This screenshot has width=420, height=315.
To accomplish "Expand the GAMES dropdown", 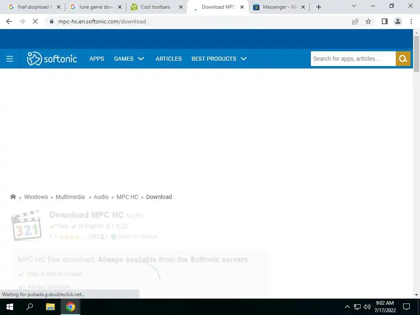I will point(129,59).
